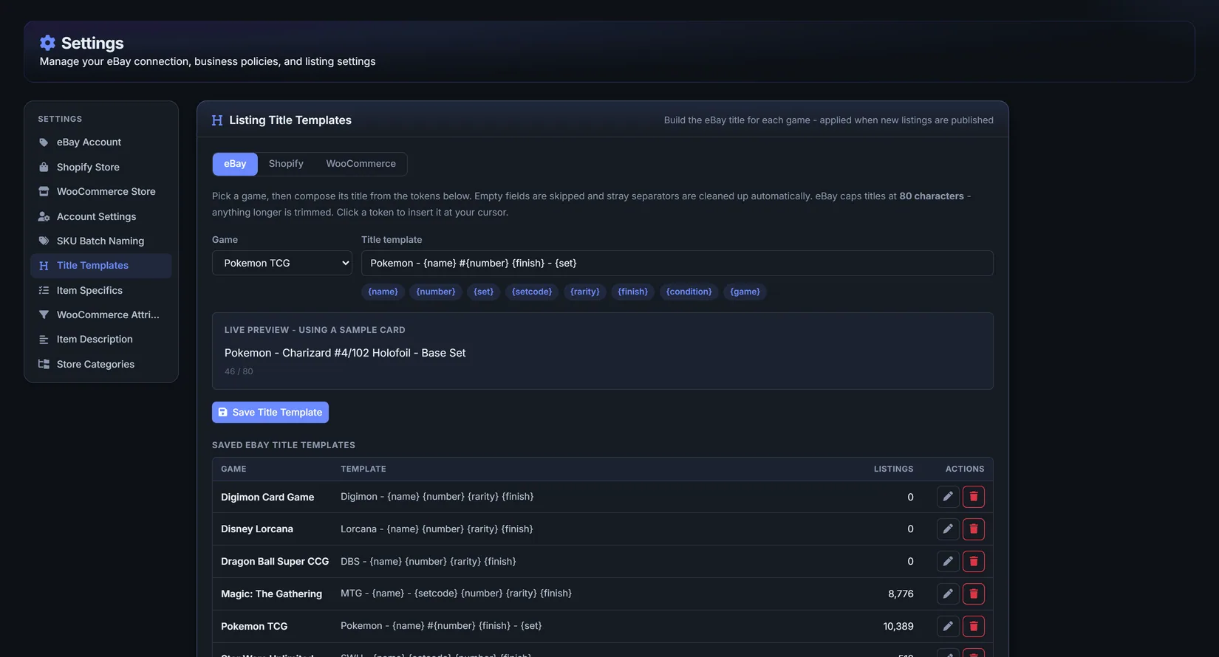This screenshot has height=657, width=1219.
Task: Click the 8,776 listings count
Action: coord(901,594)
